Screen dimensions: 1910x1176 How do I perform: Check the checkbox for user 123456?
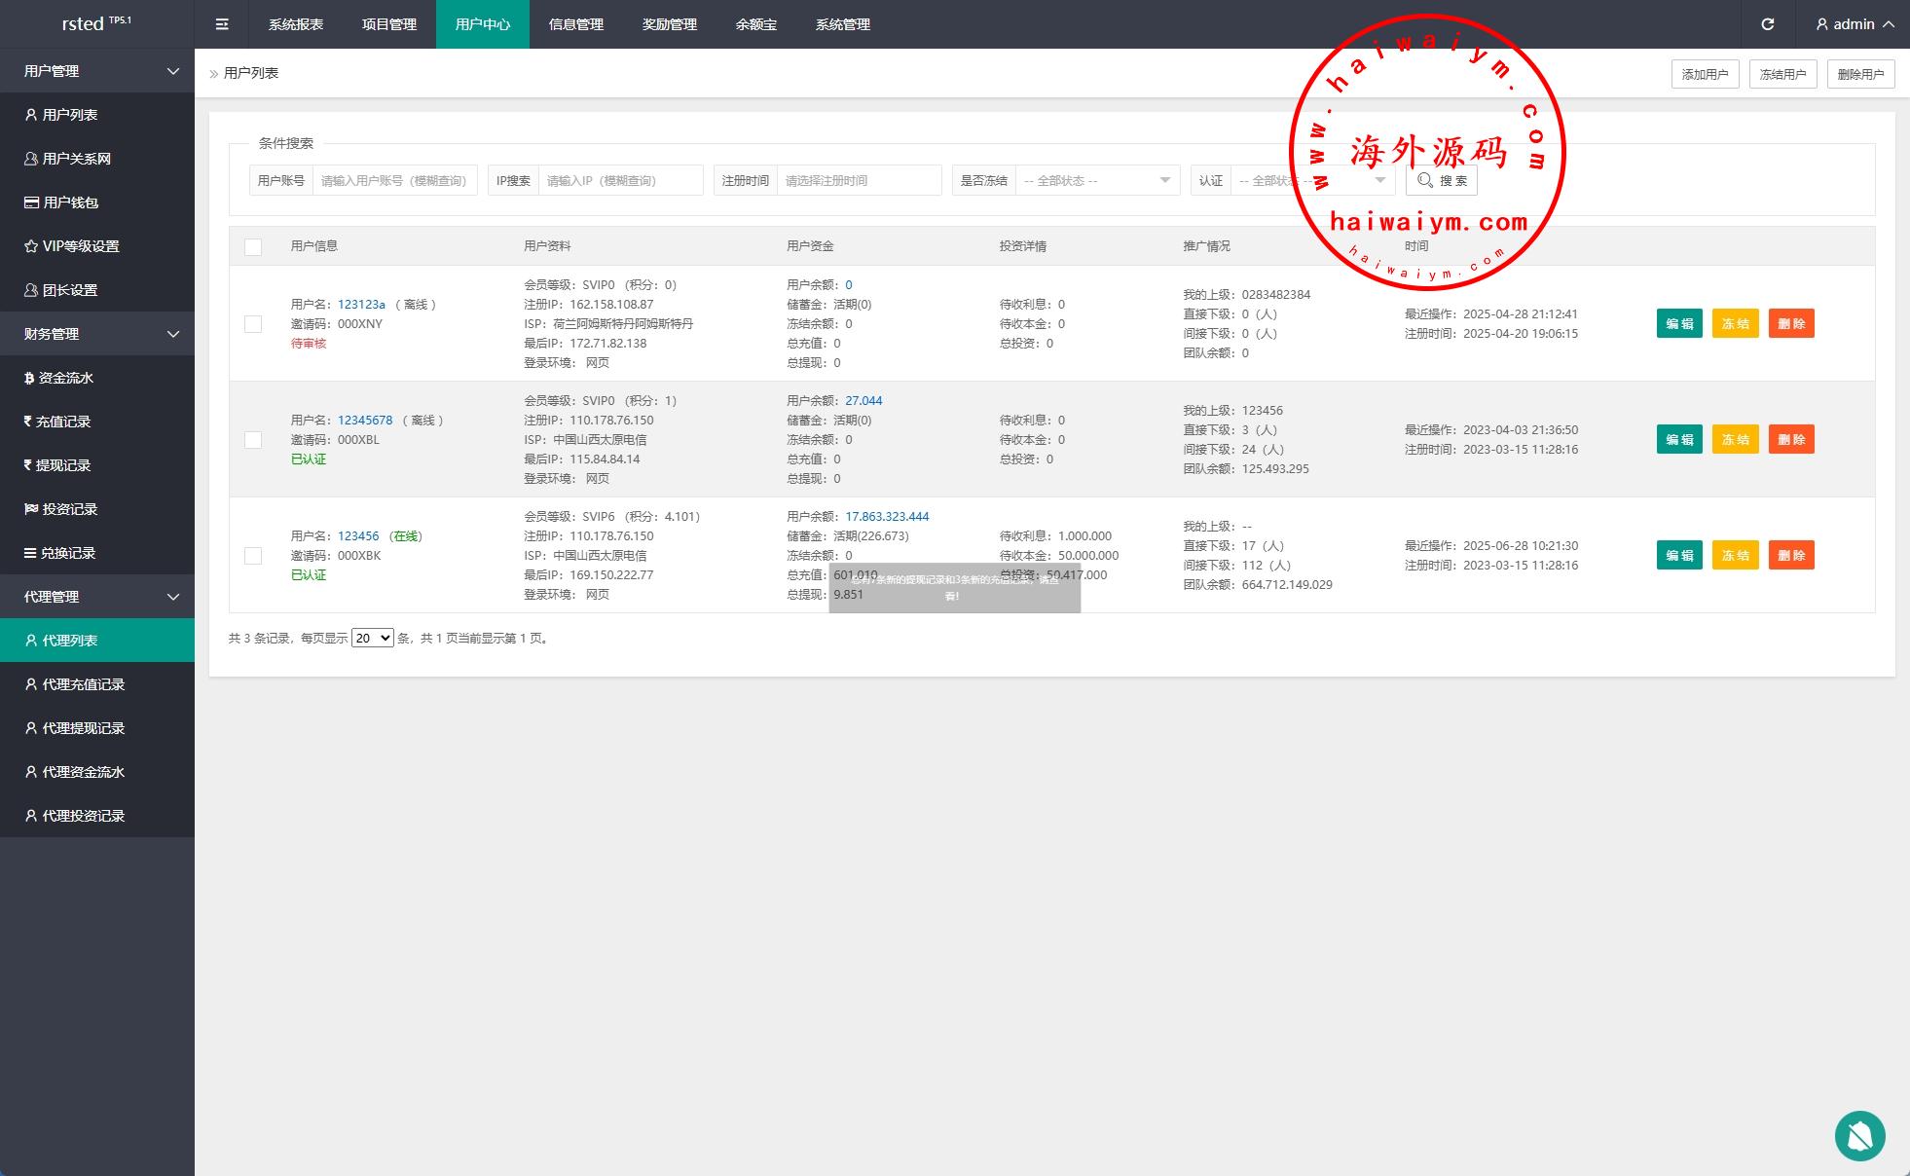253,555
